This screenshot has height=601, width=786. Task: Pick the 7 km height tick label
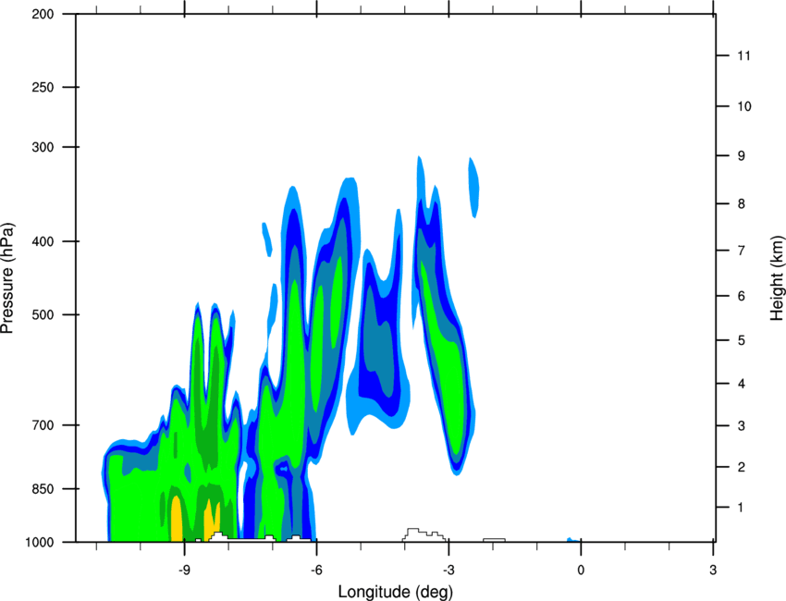(x=741, y=251)
